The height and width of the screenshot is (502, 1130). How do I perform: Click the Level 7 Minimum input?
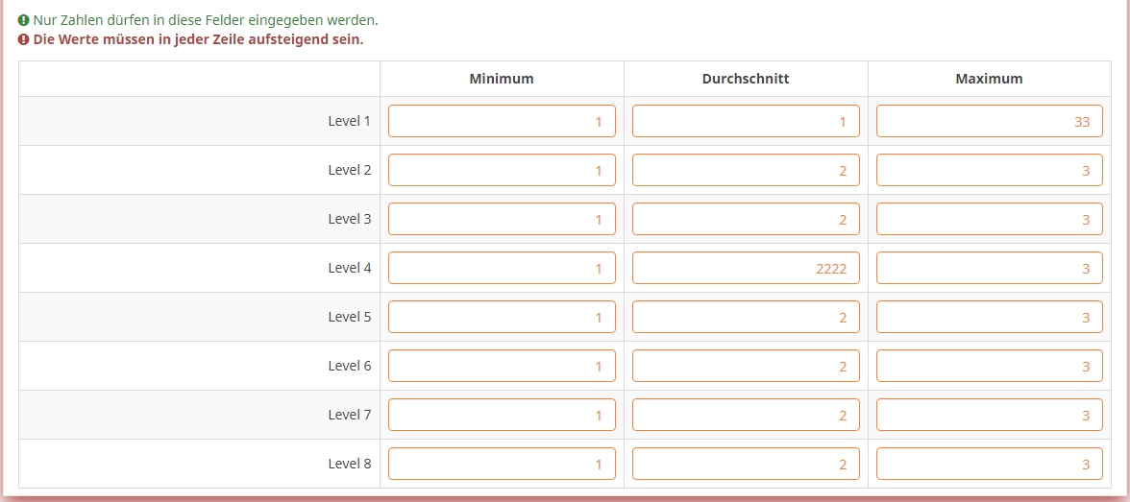click(502, 415)
